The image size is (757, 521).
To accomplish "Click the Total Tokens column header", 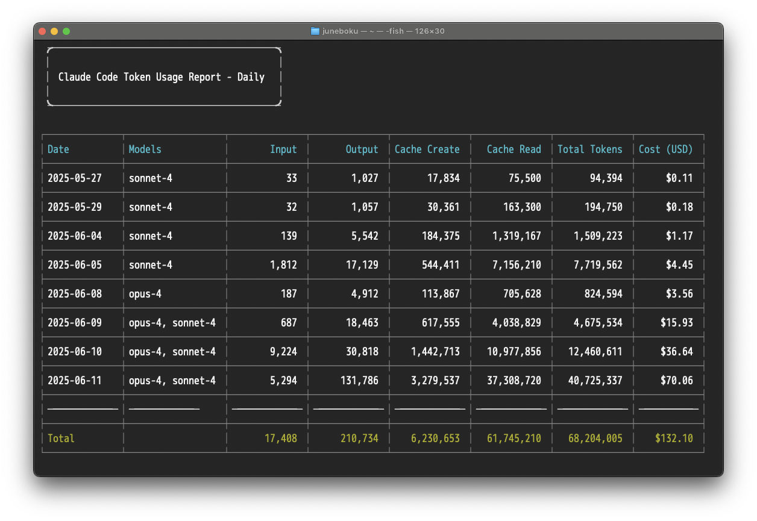I will 590,149.
